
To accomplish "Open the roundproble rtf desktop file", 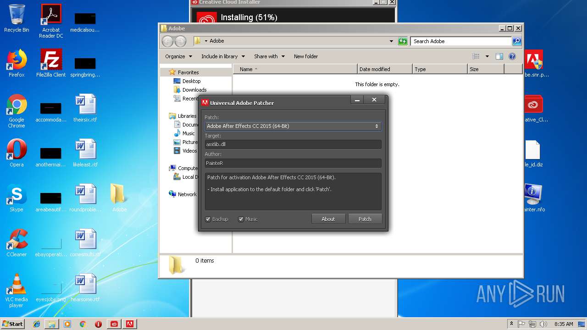I will pyautogui.click(x=85, y=198).
